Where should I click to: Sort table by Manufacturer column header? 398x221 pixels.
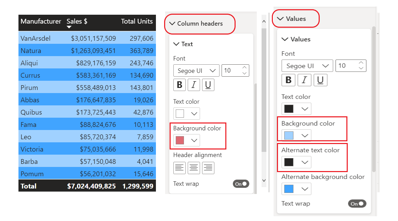[x=41, y=21]
